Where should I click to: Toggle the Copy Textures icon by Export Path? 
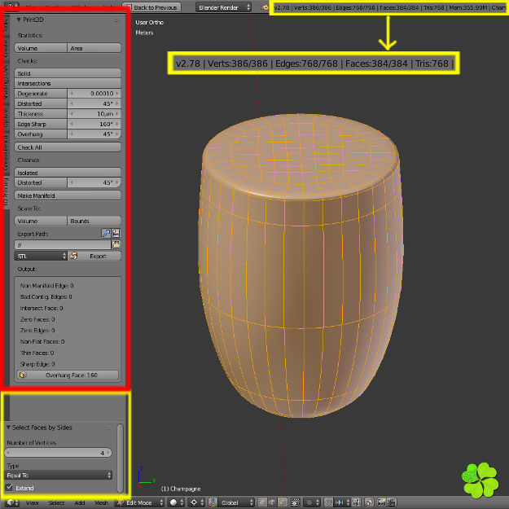[116, 234]
